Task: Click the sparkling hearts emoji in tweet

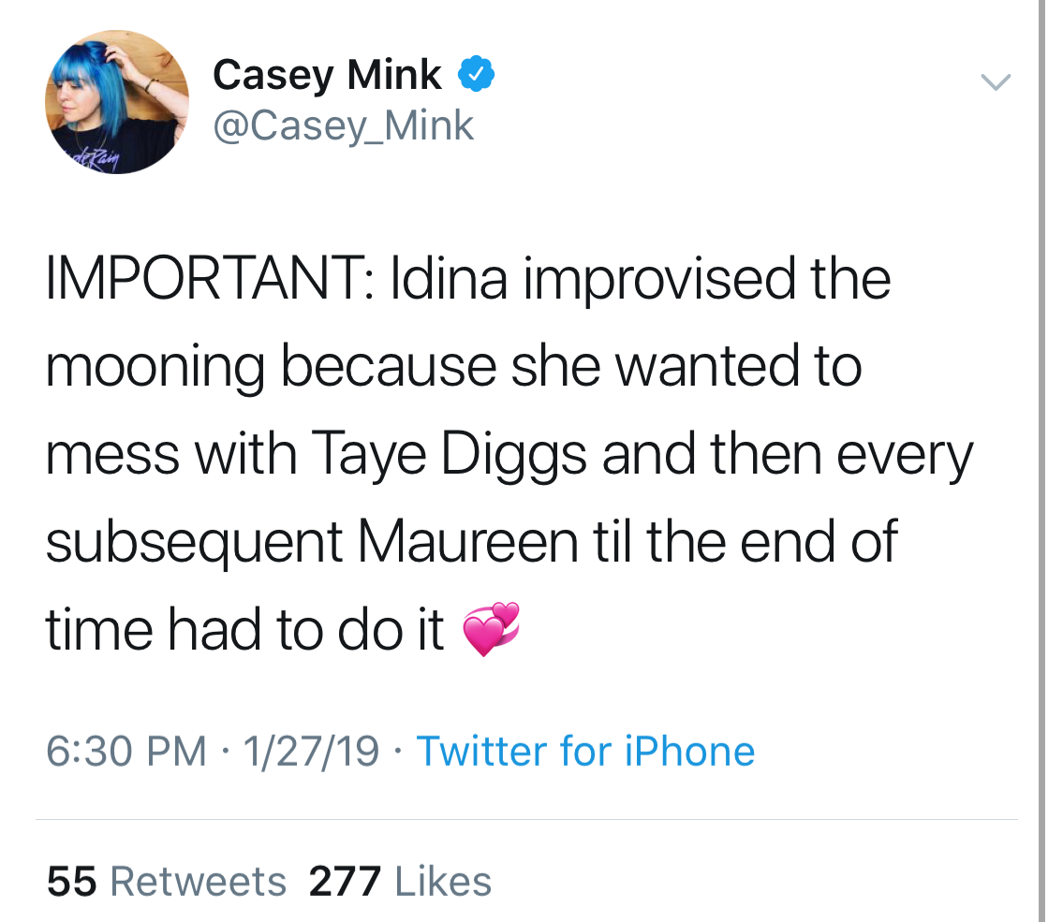Action: point(490,629)
